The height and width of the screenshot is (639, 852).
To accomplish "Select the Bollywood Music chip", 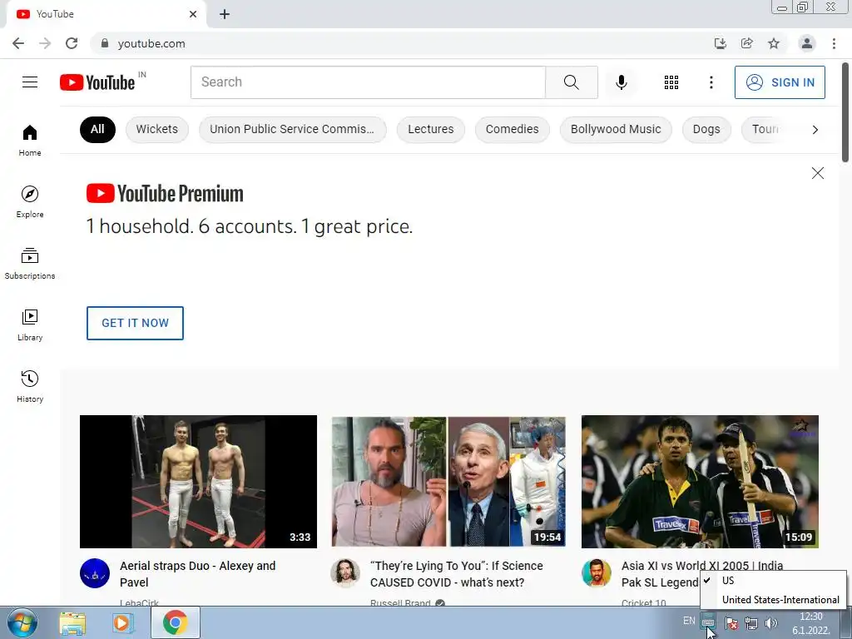I will (616, 129).
